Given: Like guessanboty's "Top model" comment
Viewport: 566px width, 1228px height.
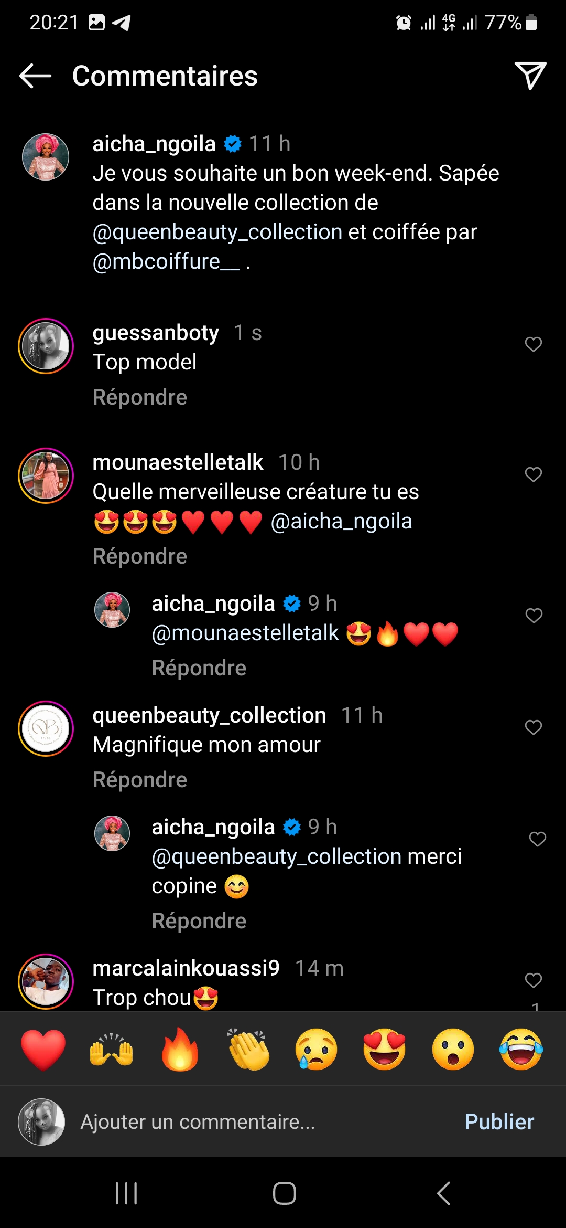Looking at the screenshot, I should [533, 344].
